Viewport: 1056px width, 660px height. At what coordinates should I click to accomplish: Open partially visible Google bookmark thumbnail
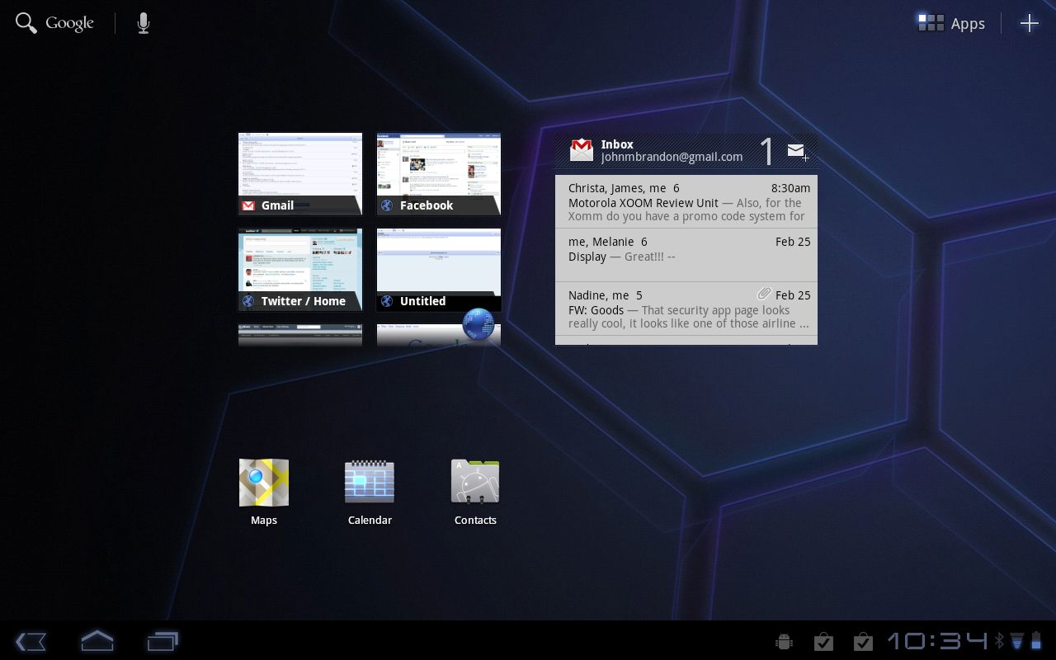coord(439,335)
